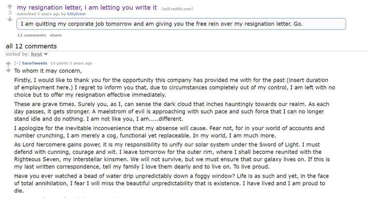367x198 pixels.
Task: Open the sorted by best dropdown
Action: point(37,54)
